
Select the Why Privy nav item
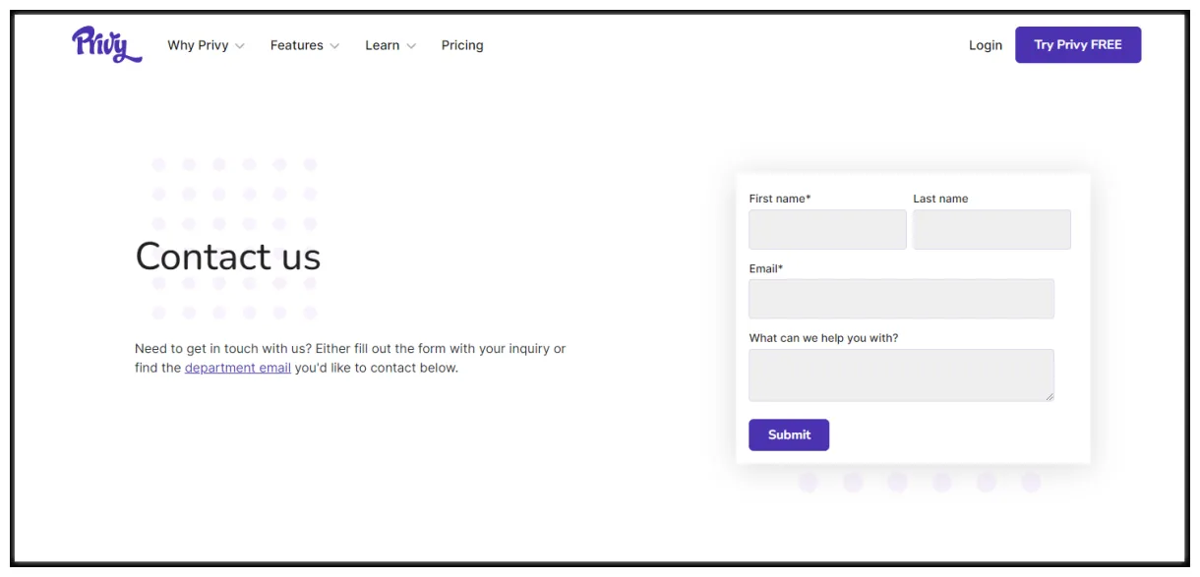[x=199, y=44]
